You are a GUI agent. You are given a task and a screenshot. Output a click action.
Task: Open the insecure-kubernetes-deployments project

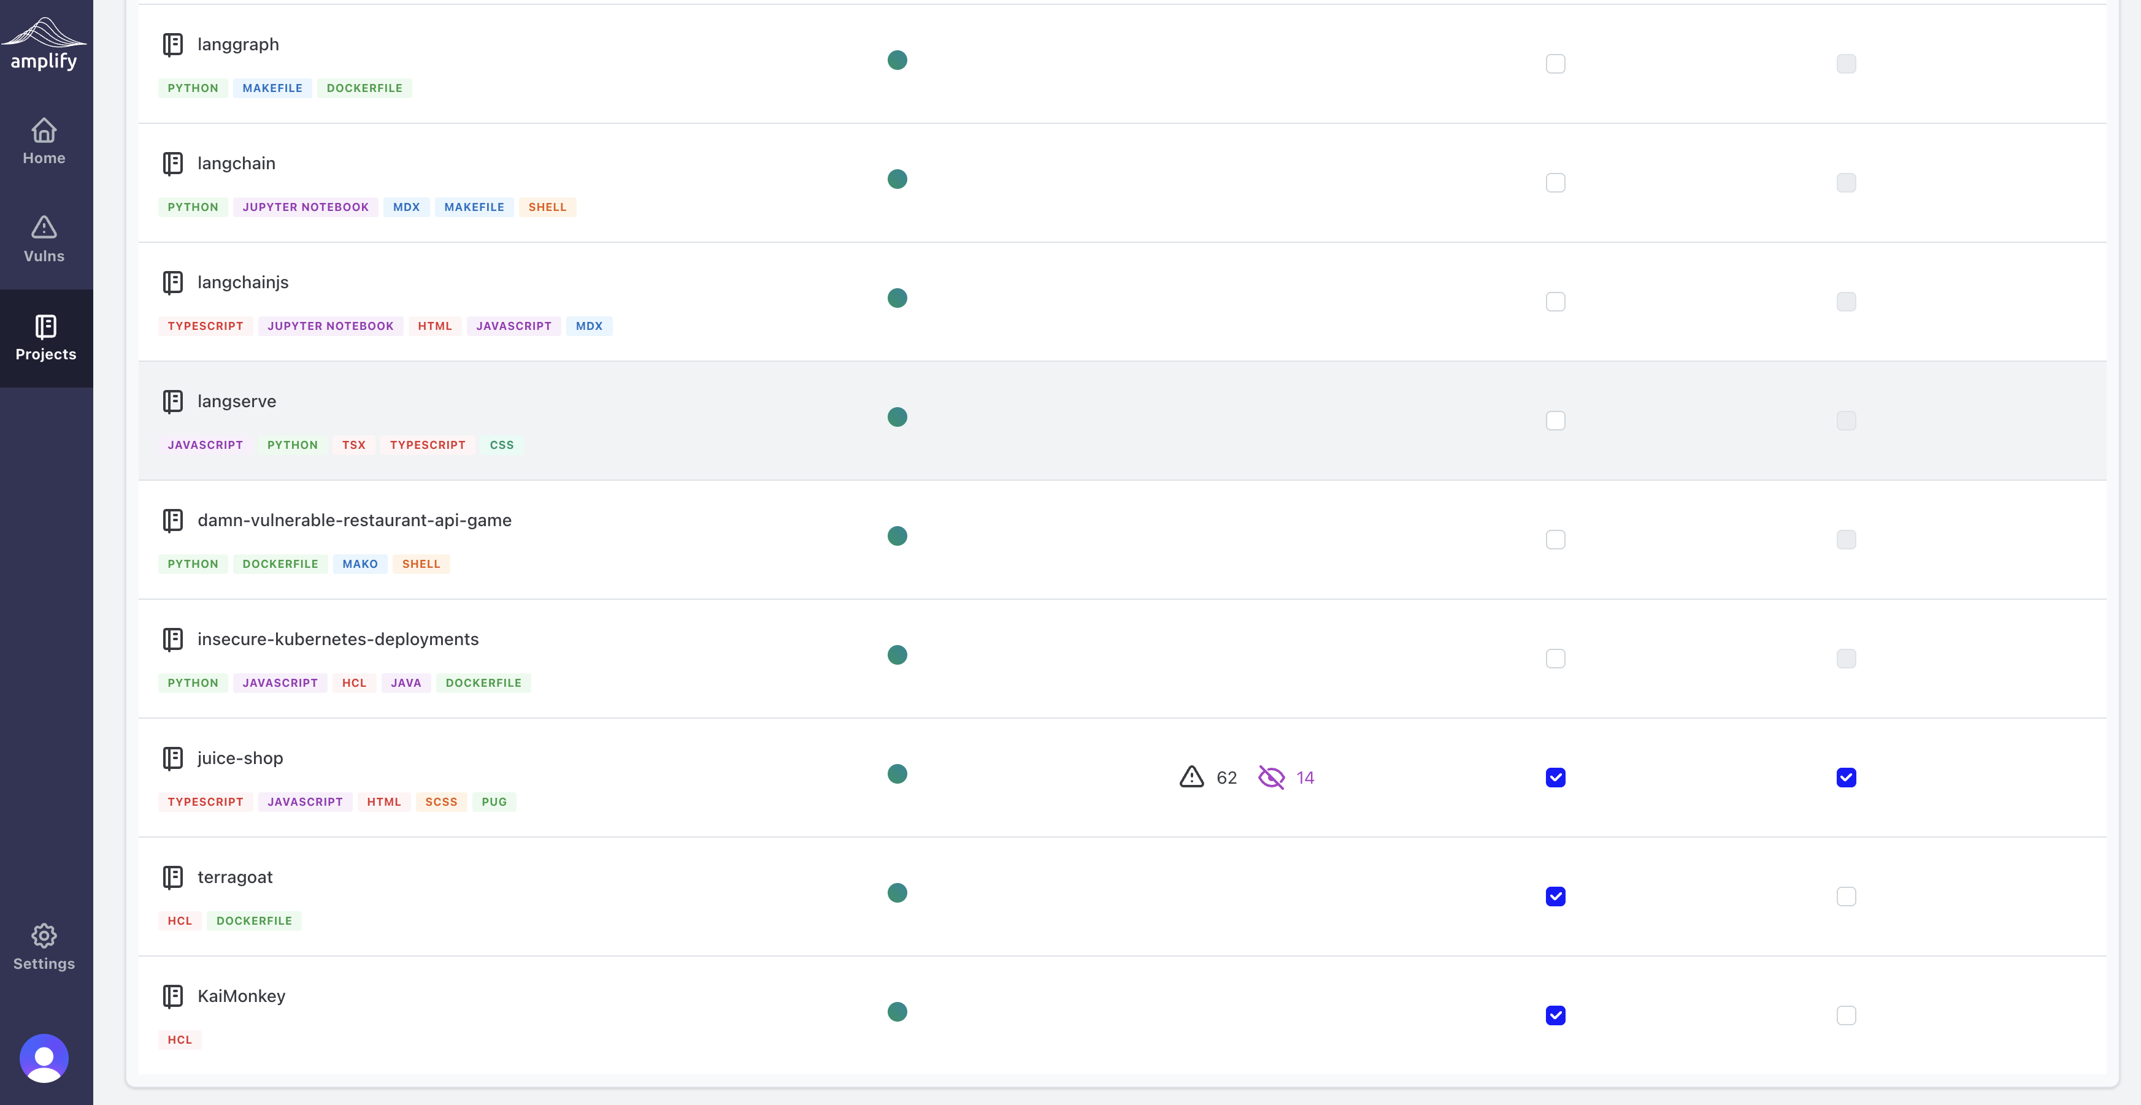pos(337,639)
